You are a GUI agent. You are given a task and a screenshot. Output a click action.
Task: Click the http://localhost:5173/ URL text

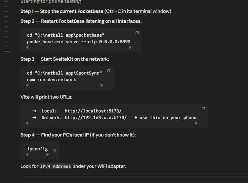[x=93, y=111]
